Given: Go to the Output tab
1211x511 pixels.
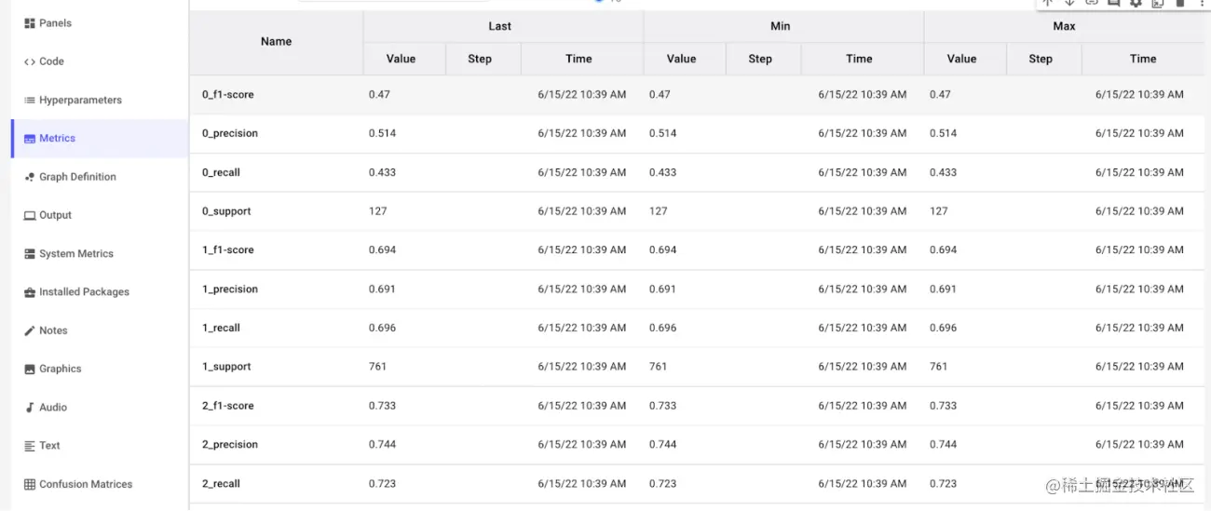Looking at the screenshot, I should [x=55, y=215].
